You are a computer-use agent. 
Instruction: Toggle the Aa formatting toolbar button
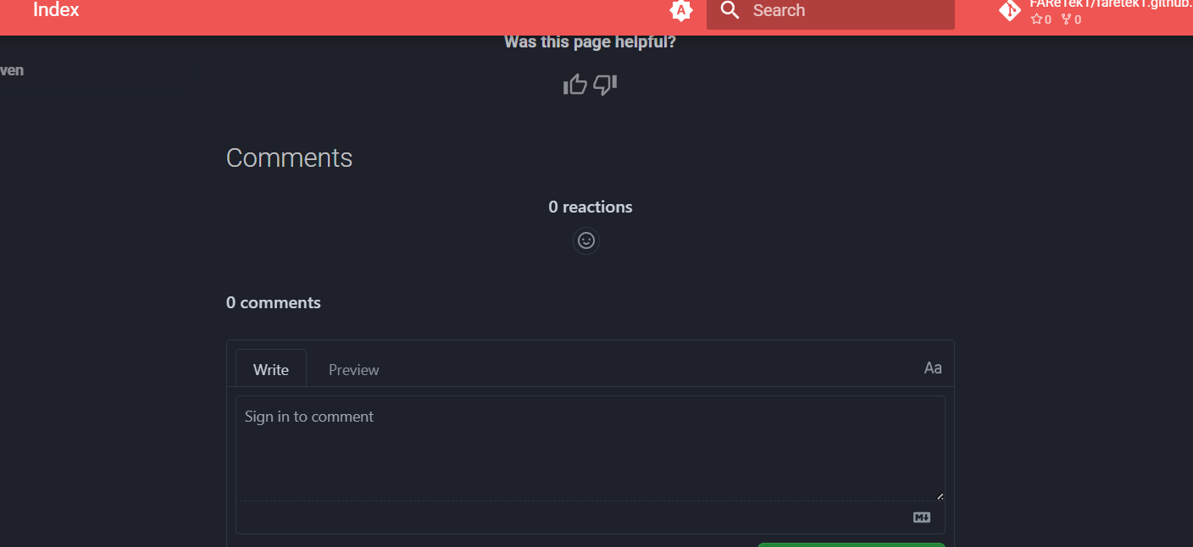click(x=932, y=368)
